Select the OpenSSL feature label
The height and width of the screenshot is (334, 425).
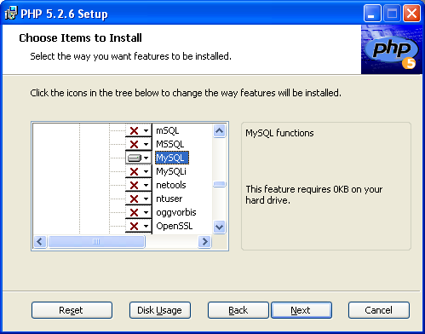(x=175, y=226)
